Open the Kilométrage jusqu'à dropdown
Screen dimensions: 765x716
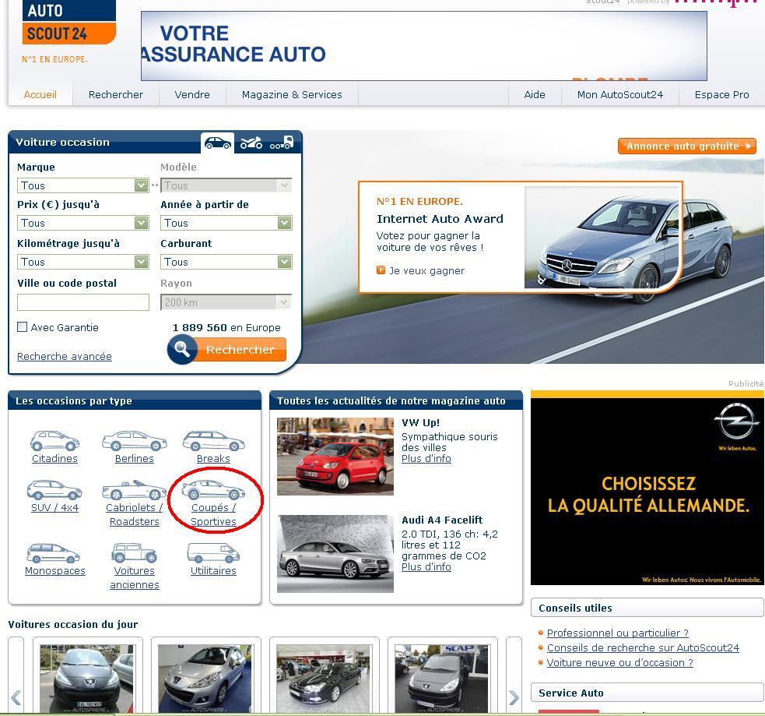[x=82, y=262]
